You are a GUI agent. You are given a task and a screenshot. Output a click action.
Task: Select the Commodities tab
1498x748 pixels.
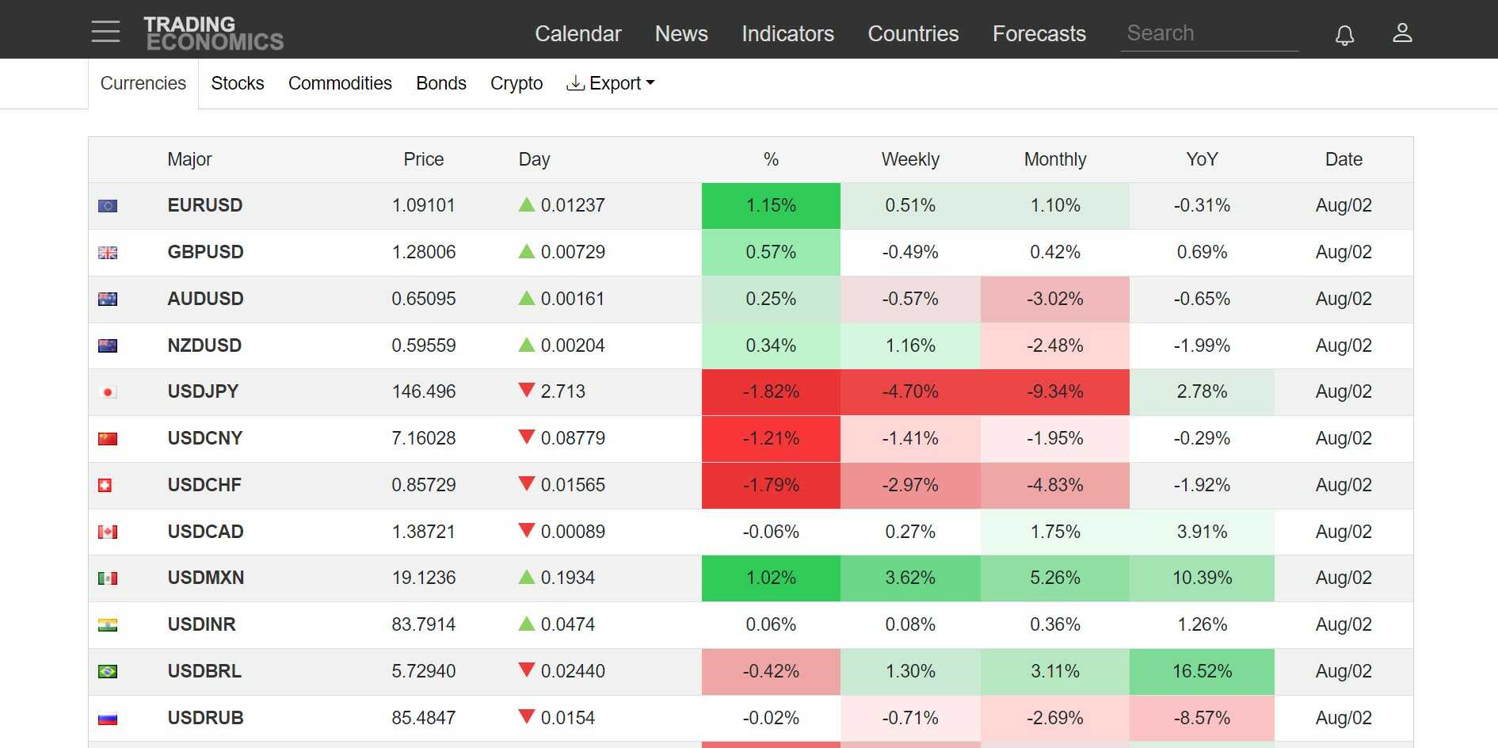(x=340, y=83)
